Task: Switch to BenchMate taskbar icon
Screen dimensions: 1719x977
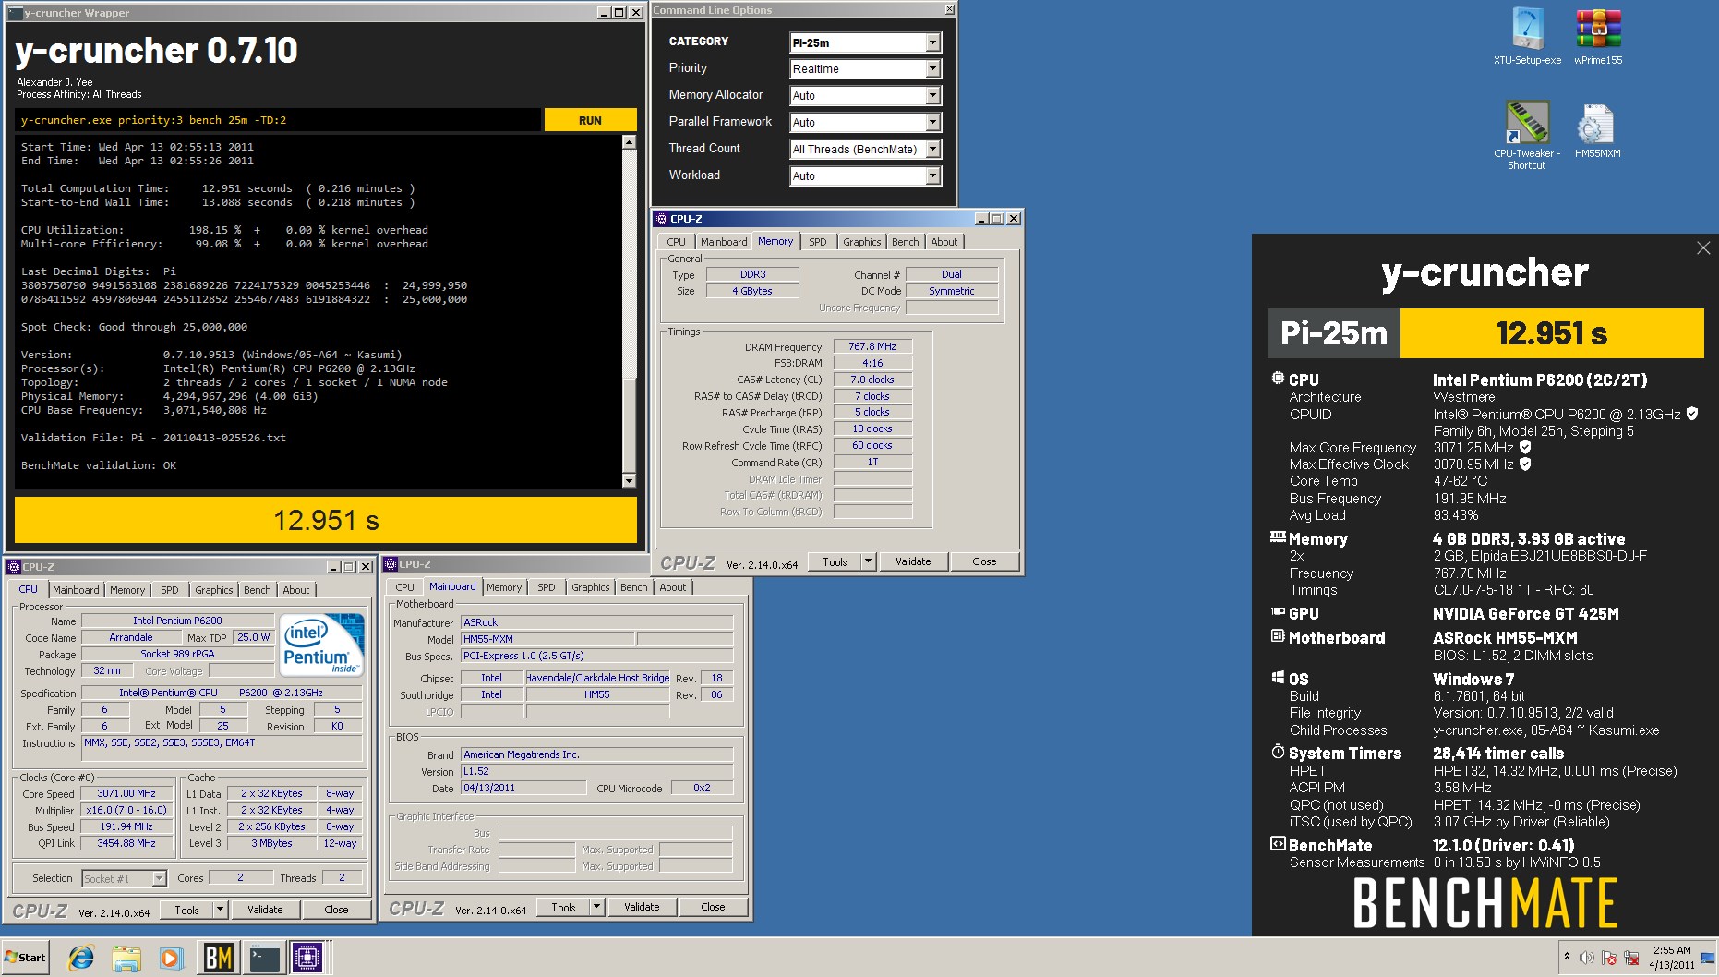Action: tap(219, 959)
